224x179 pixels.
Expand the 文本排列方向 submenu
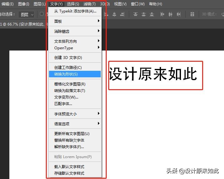pos(75,41)
